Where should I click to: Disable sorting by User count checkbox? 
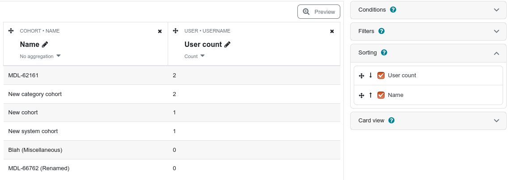pyautogui.click(x=381, y=75)
